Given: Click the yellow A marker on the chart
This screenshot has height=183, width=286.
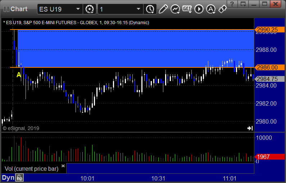Looking at the screenshot, I should tap(19, 75).
